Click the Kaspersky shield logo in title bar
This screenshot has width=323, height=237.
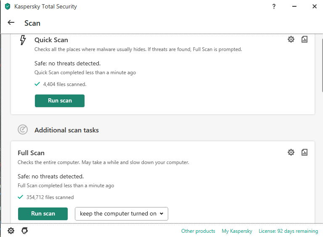tap(7, 7)
